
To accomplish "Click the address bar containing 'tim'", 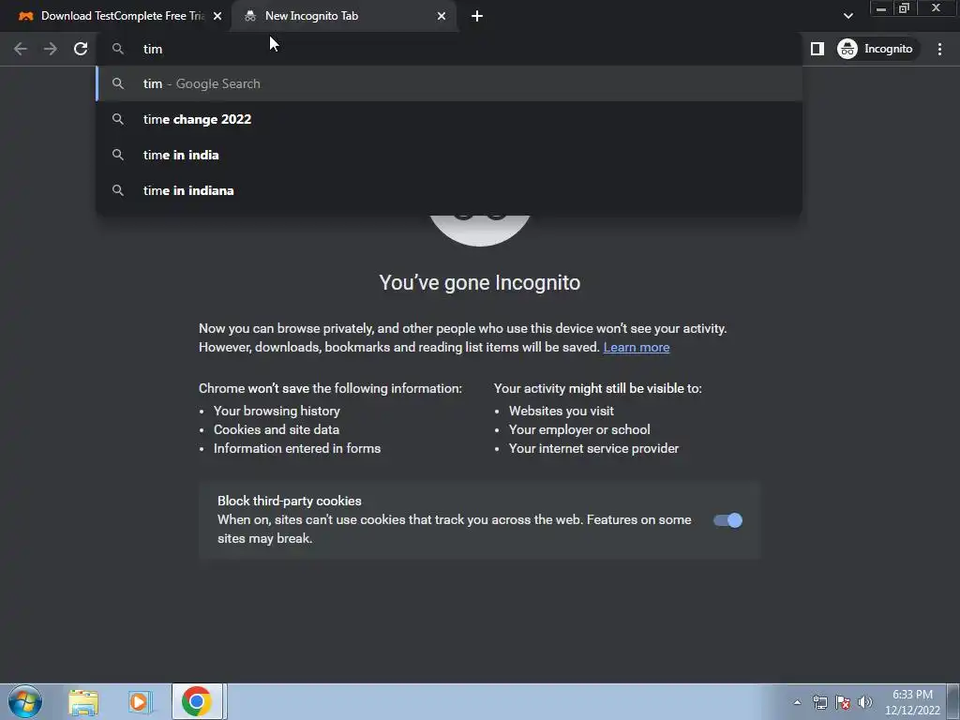I will (449, 49).
